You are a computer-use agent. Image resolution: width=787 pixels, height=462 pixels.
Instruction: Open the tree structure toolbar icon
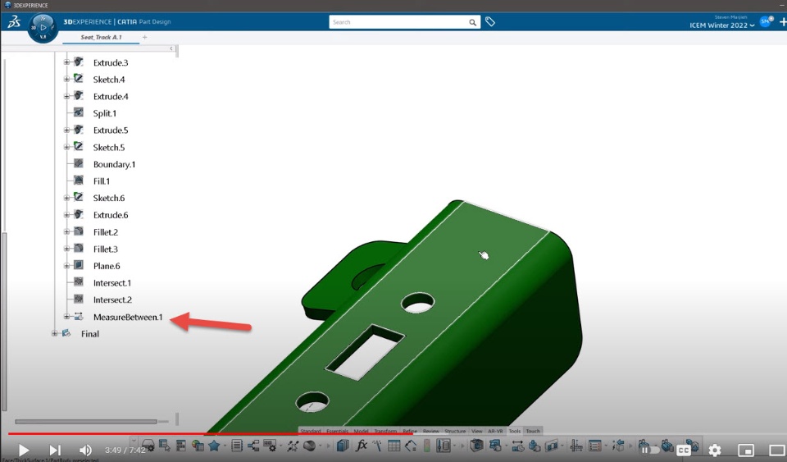pos(253,446)
